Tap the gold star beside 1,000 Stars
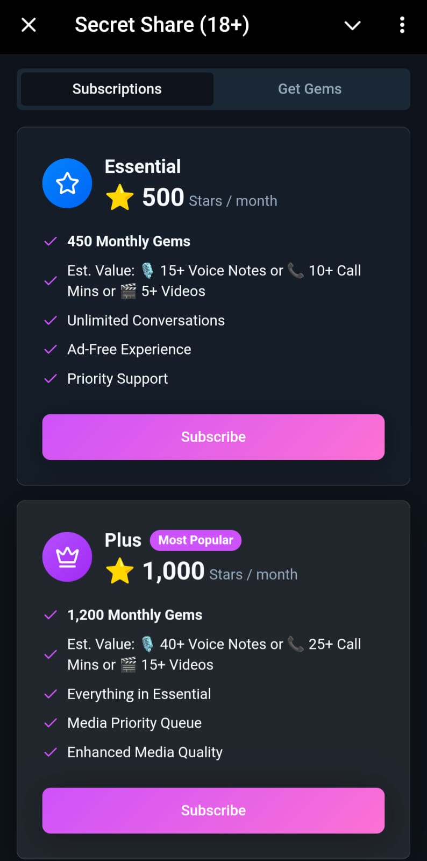The width and height of the screenshot is (427, 861). [x=119, y=571]
